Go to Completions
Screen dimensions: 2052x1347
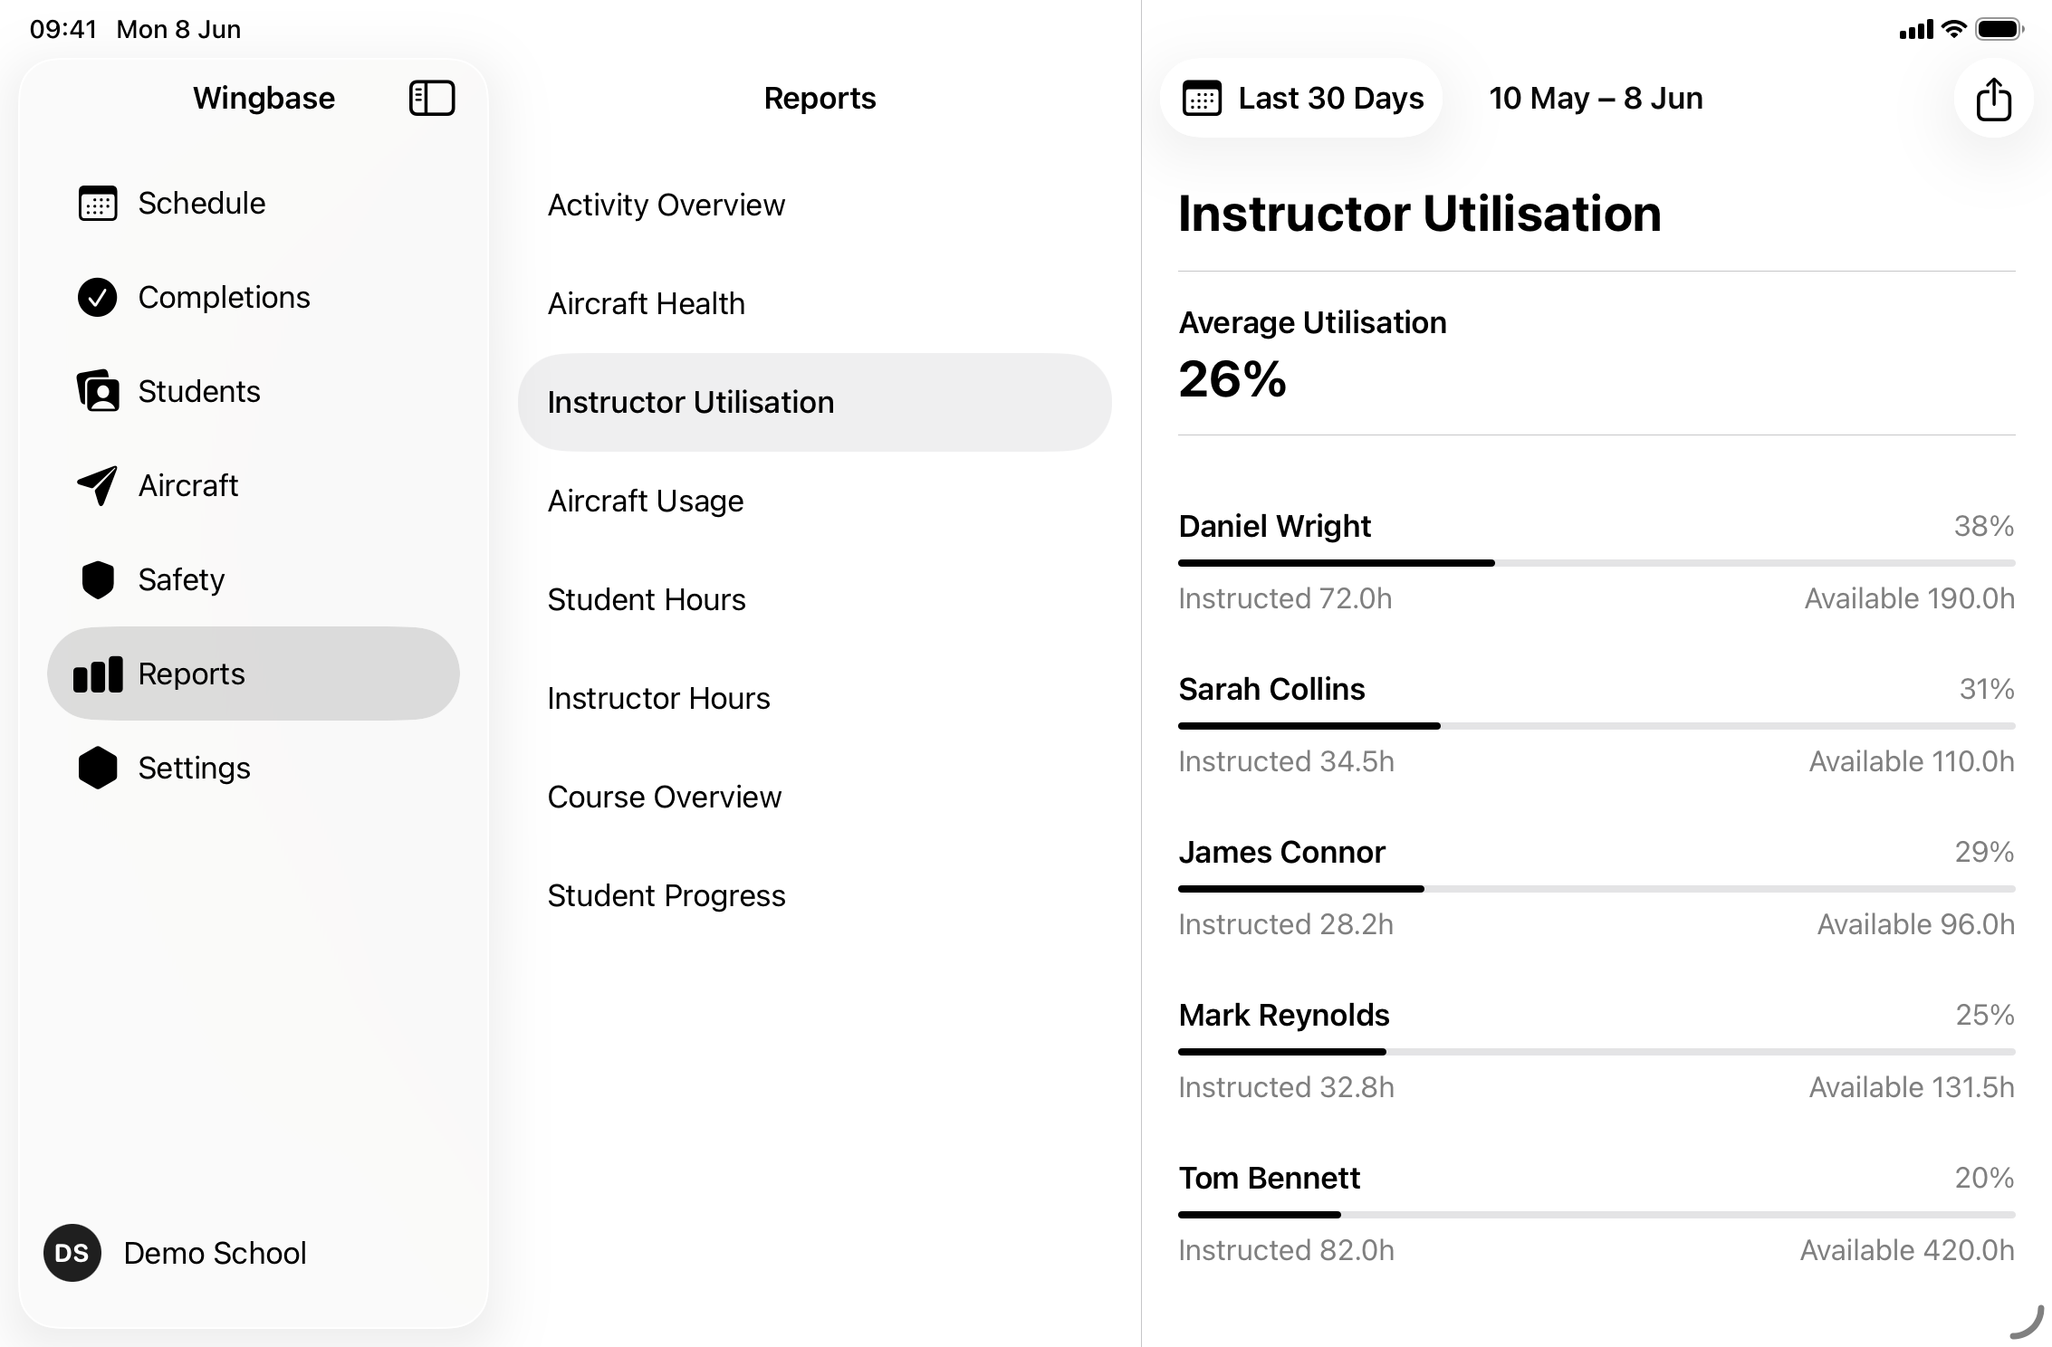254,297
